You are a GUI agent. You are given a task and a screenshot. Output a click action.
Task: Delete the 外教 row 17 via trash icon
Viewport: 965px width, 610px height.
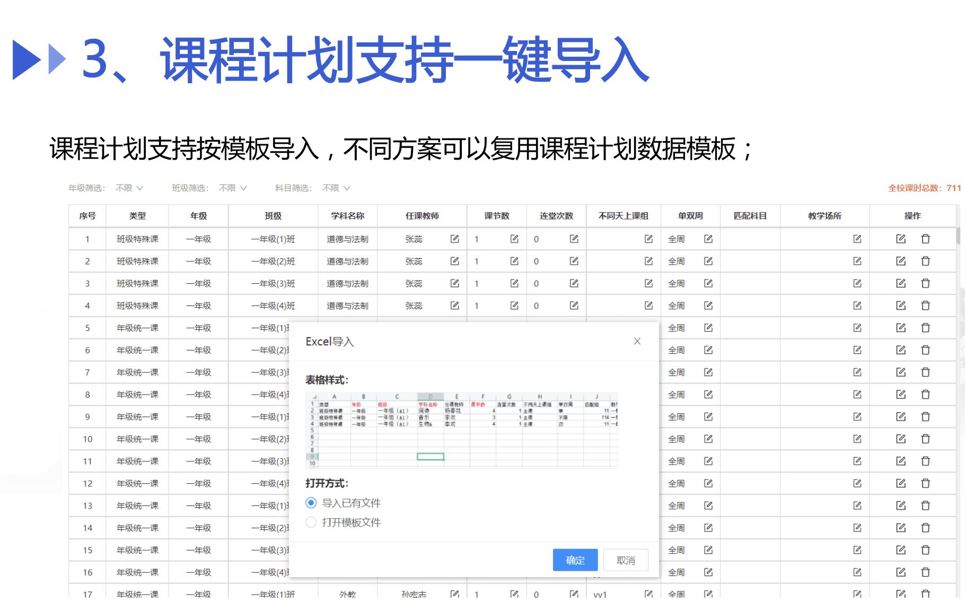(925, 595)
